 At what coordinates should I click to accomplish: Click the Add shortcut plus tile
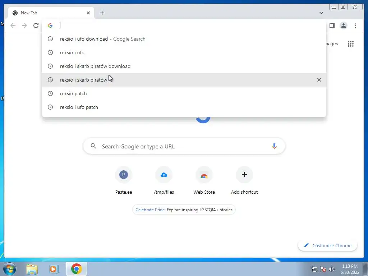tap(244, 180)
